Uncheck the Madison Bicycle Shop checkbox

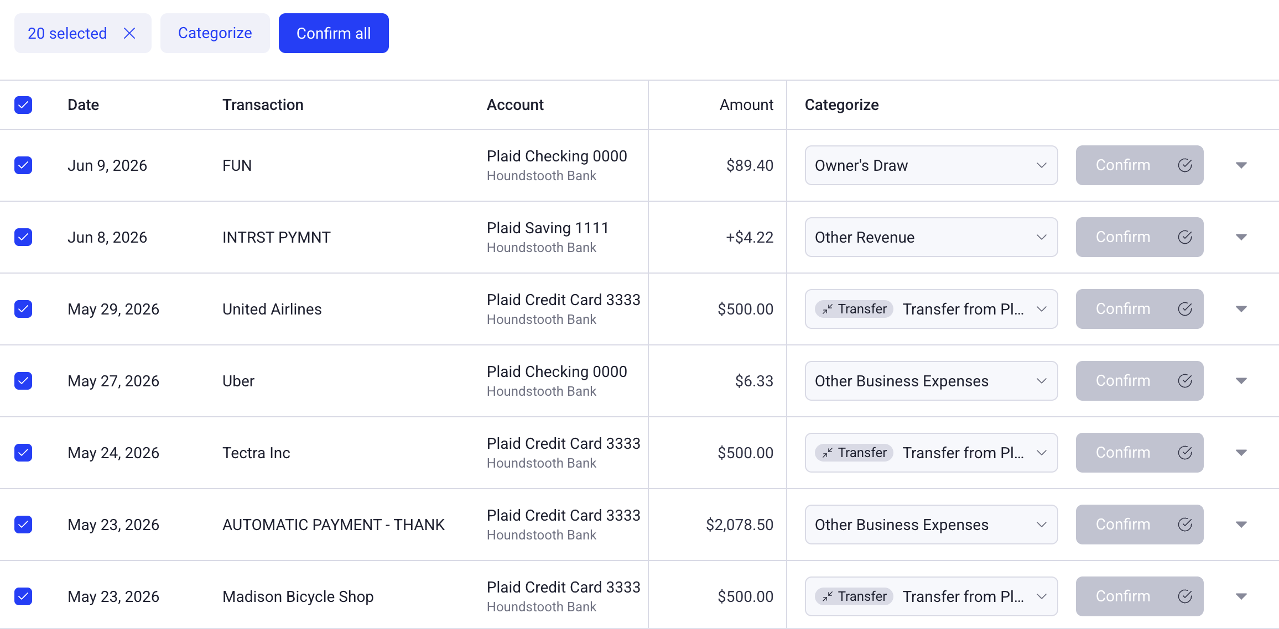pos(23,596)
